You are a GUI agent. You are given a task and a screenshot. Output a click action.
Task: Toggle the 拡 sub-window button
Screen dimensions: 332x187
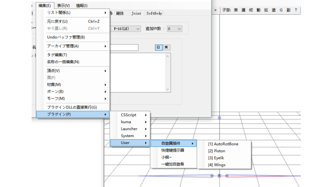(x=266, y=10)
